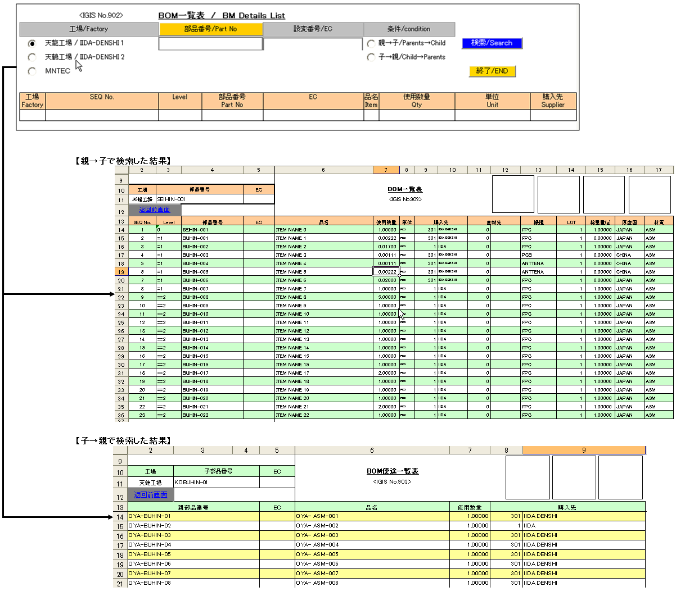Image resolution: width=676 pixels, height=596 pixels.
Task: Select column header 17 in the BOM一覧表 sheet
Action: [659, 170]
